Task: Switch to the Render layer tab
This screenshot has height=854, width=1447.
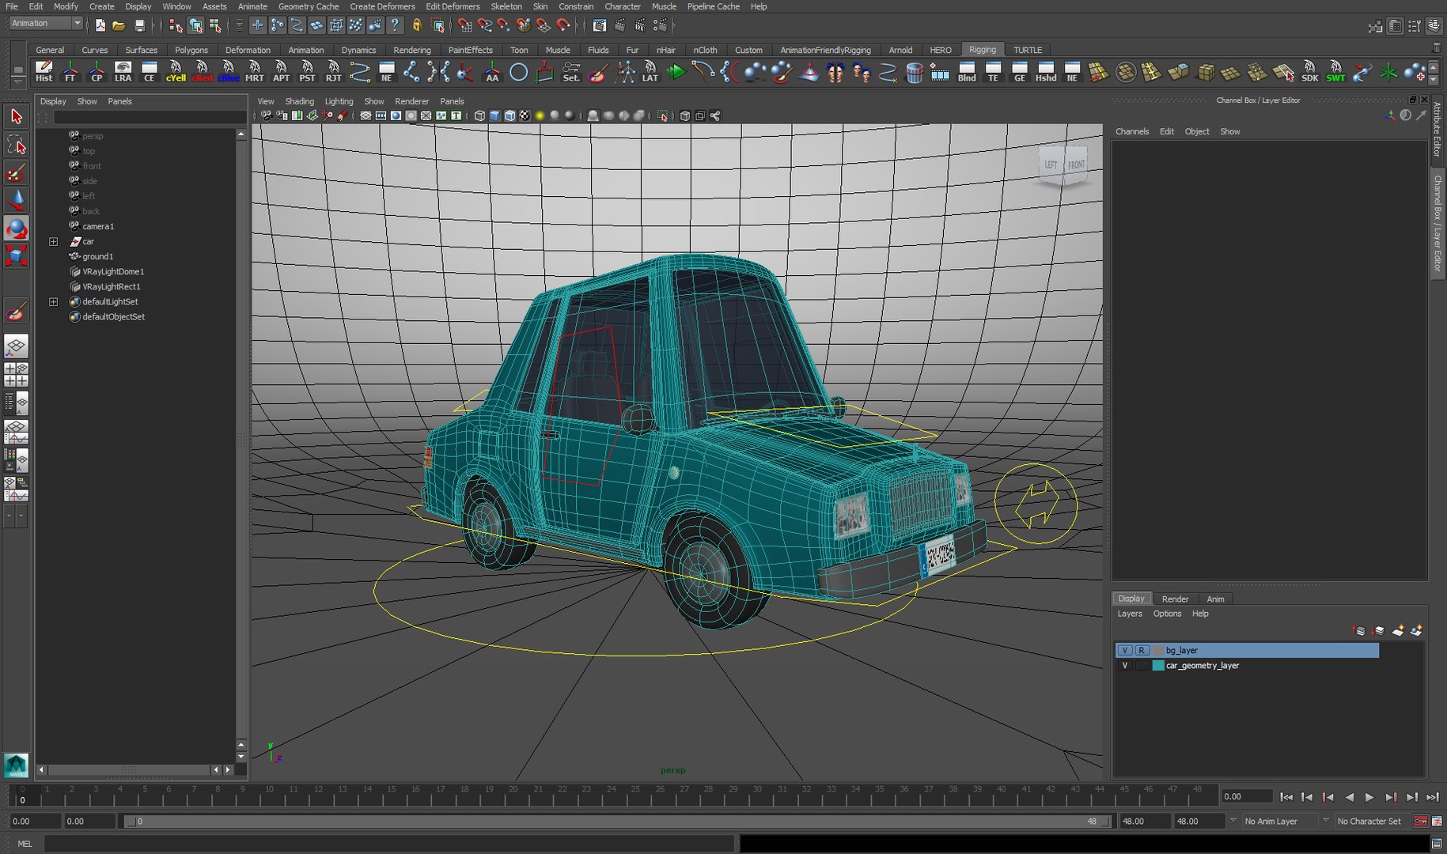Action: coord(1175,599)
